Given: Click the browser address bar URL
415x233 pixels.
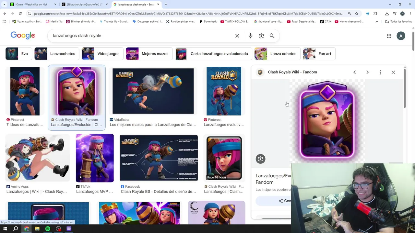Looking at the screenshot, I should click(188, 14).
